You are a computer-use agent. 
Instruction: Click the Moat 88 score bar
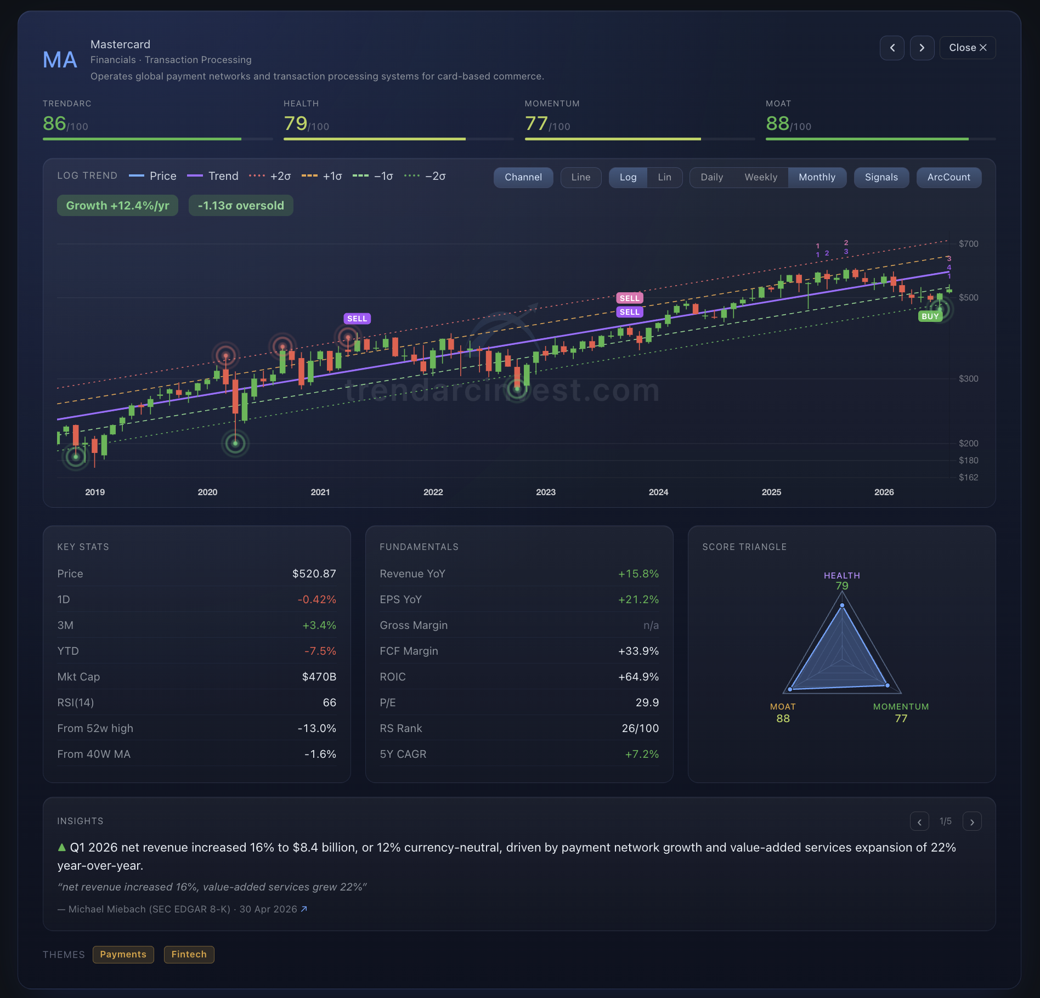point(881,139)
